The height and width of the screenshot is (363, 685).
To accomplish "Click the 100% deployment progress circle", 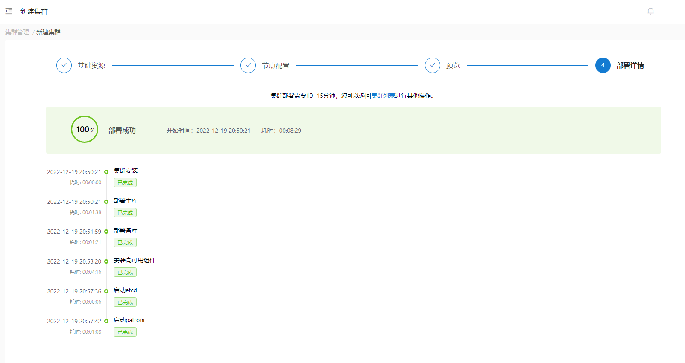I will (85, 129).
